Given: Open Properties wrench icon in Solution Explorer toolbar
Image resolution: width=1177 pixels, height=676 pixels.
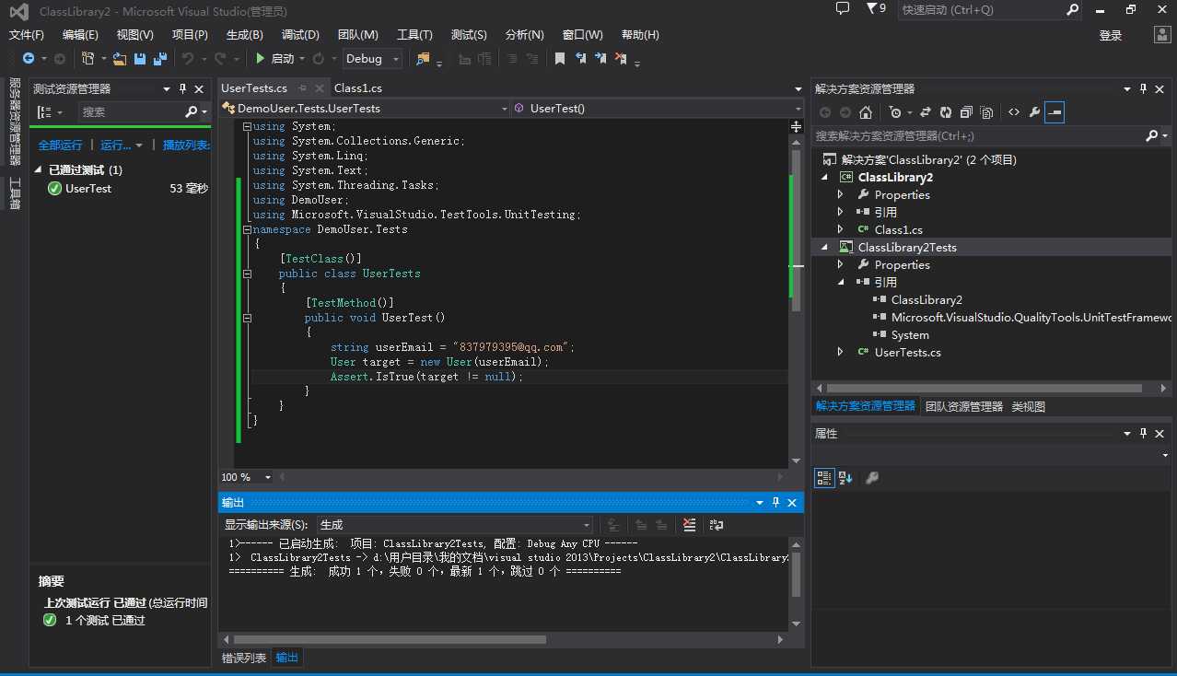Looking at the screenshot, I should 1034,112.
